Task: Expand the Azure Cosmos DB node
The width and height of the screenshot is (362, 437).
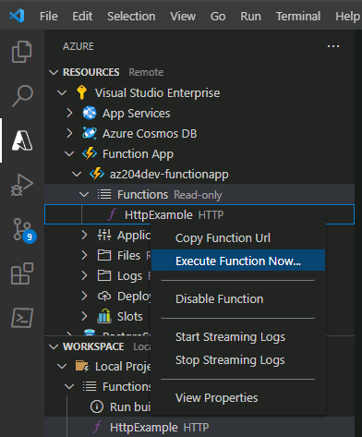Action: click(x=69, y=133)
